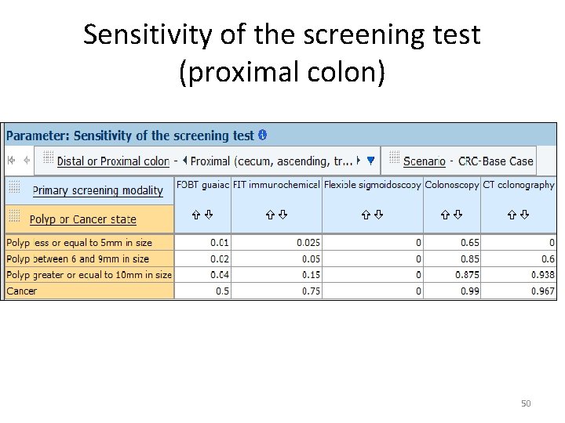Click the Scenario dimension link
This screenshot has width=565, height=423.
[x=424, y=161]
